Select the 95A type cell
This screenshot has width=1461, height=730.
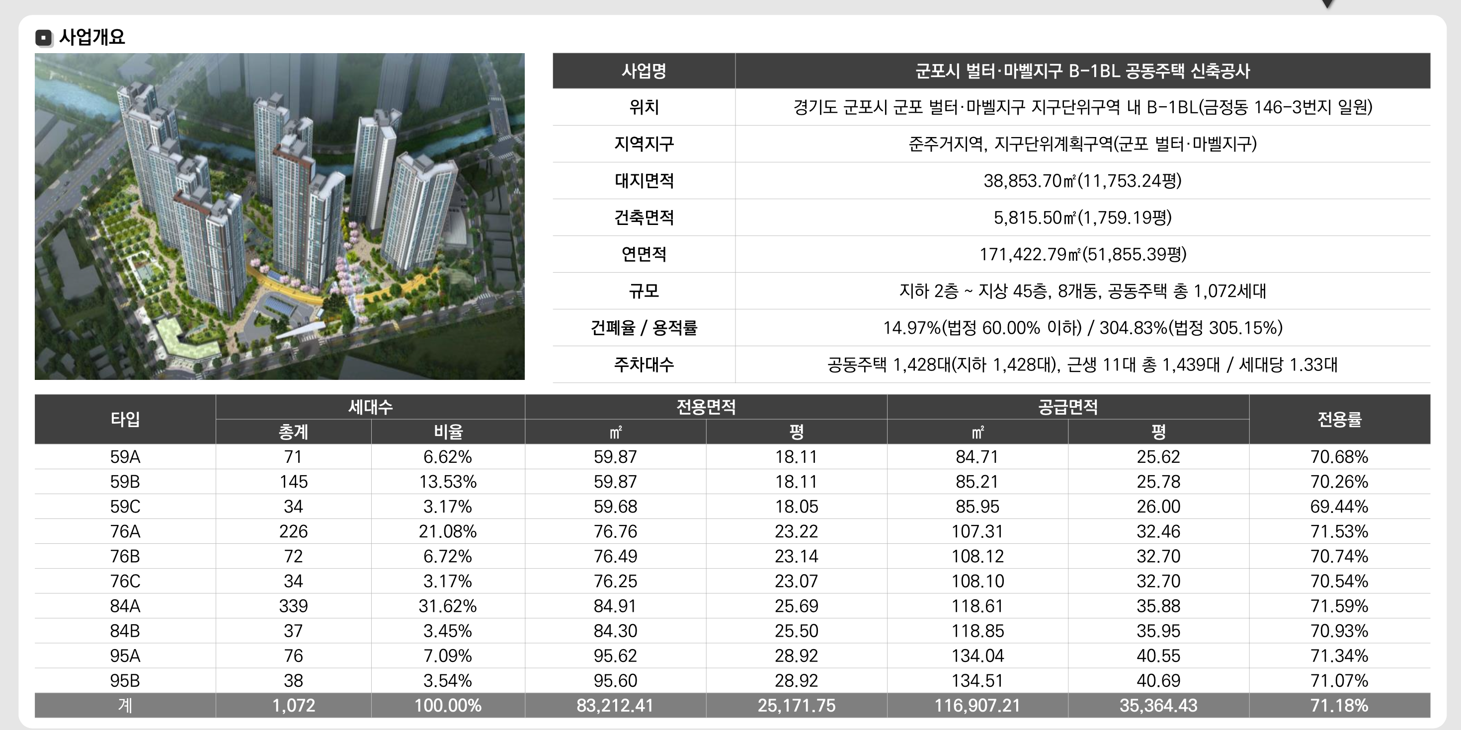(125, 656)
